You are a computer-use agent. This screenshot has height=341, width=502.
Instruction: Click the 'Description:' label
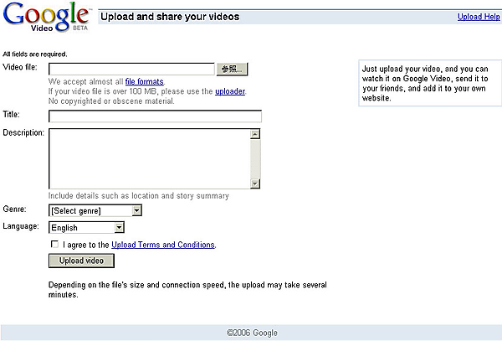click(x=23, y=132)
